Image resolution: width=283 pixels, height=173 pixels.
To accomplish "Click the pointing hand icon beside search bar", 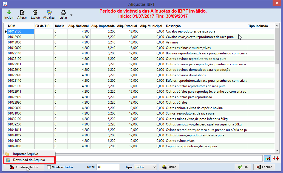I will click(x=267, y=159).
